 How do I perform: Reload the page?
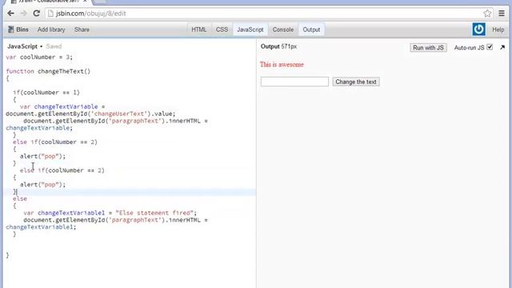pos(36,14)
